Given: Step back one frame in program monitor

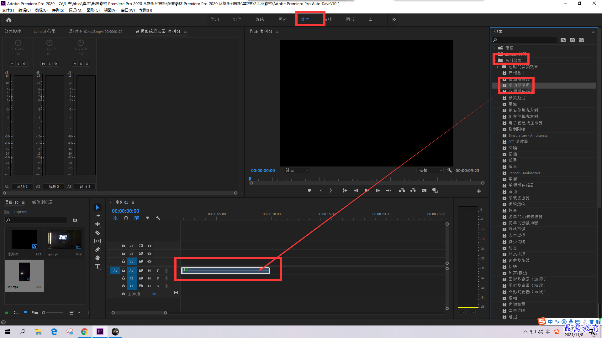Looking at the screenshot, I should click(x=356, y=191).
